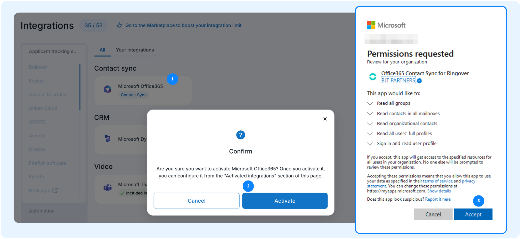Click the 'Permissions requested' heading
This screenshot has height=239, width=521.
(410, 54)
